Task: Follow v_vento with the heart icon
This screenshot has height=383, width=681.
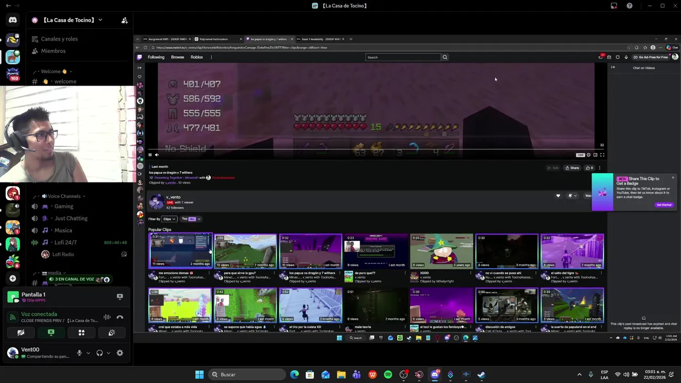Action: (x=558, y=196)
